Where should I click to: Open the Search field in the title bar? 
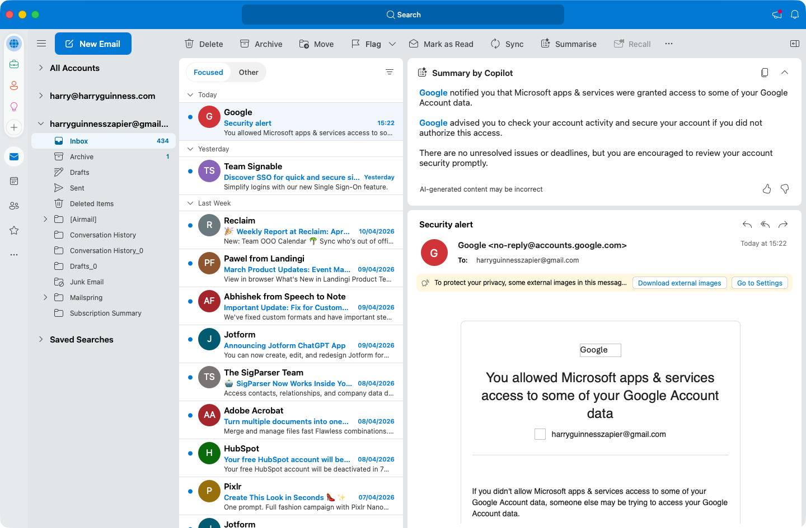coord(403,14)
